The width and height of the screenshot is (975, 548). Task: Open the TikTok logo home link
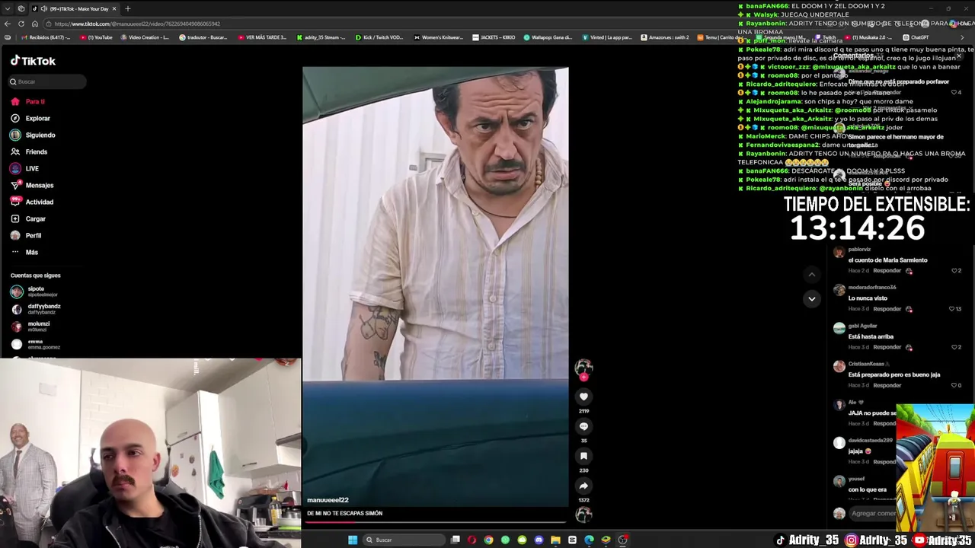point(33,61)
